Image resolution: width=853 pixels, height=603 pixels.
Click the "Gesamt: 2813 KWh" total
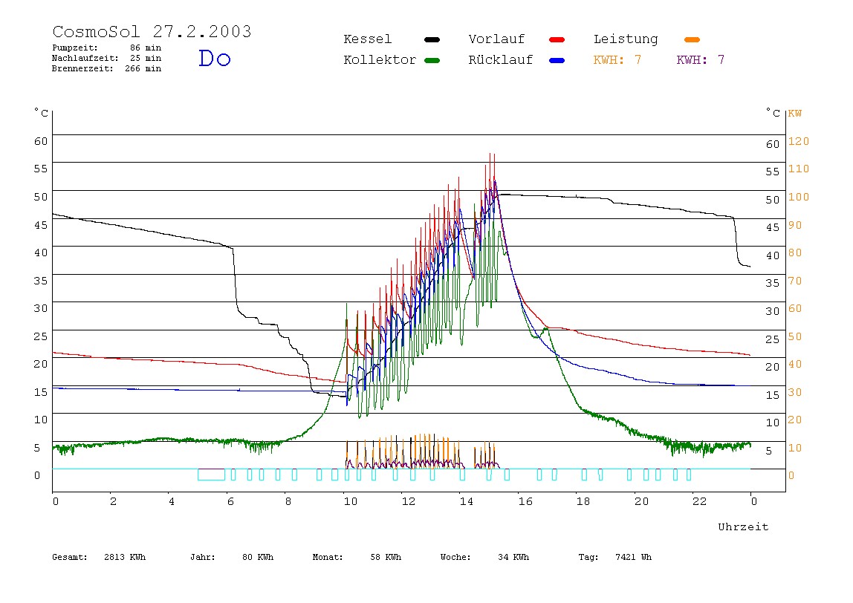coord(99,557)
